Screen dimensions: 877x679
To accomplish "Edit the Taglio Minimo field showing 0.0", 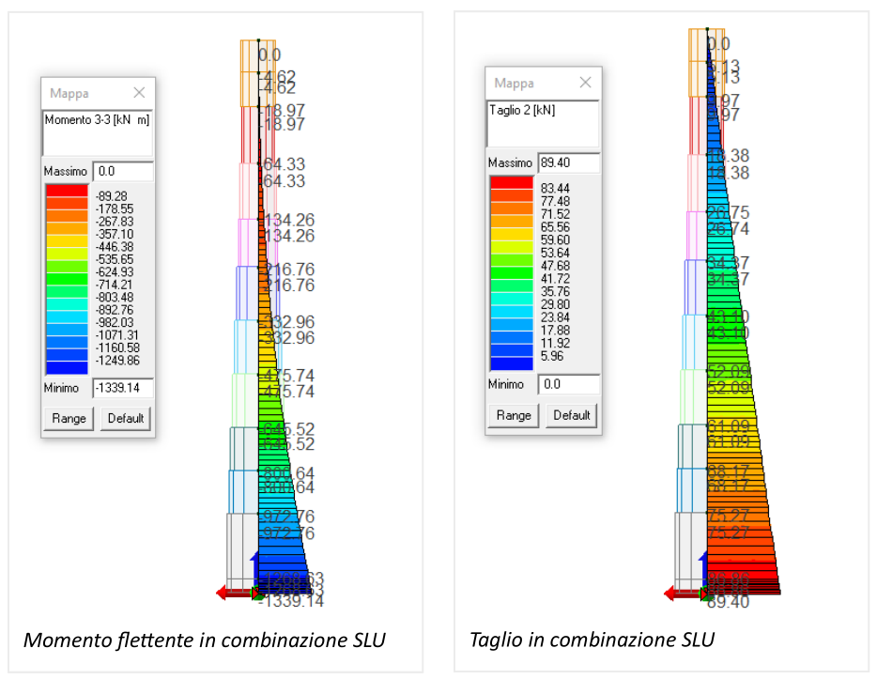I will (x=569, y=384).
